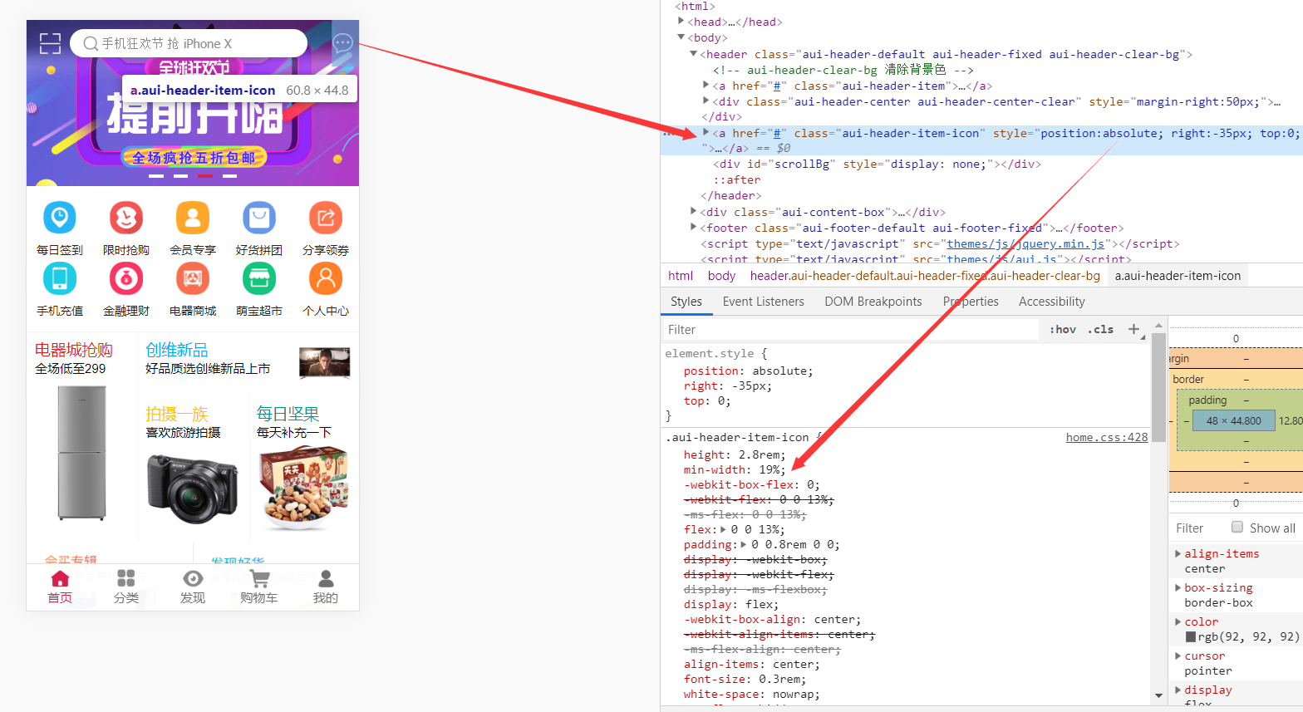The image size is (1303, 712).
Task: Click the Styles pane scroll-up arrow
Action: click(x=1158, y=325)
